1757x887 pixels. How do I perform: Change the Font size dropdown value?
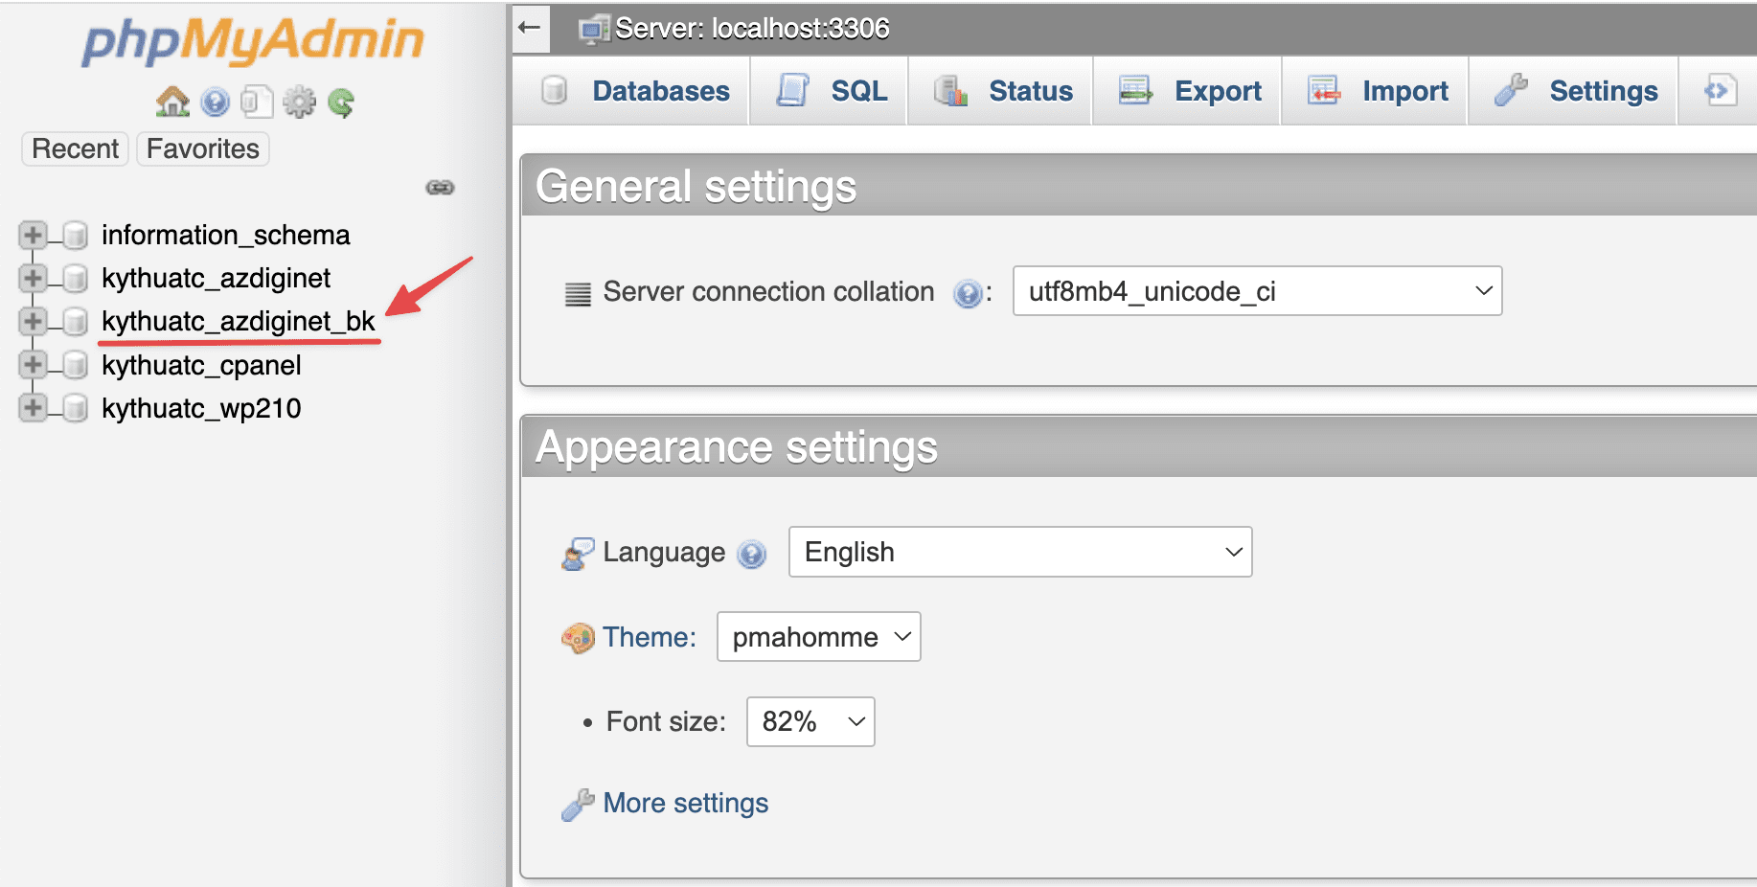tap(810, 721)
